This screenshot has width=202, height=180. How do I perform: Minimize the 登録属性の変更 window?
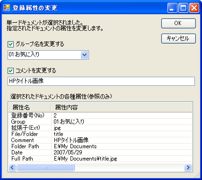pyautogui.click(x=172, y=8)
